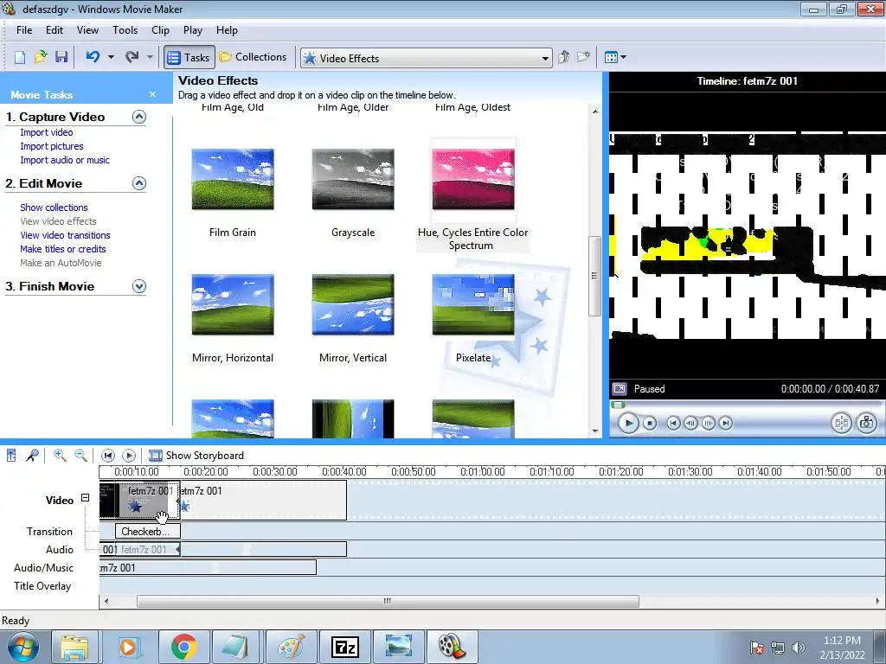The width and height of the screenshot is (886, 664).
Task: Select the Grayscale effect thumbnail
Action: tap(353, 180)
